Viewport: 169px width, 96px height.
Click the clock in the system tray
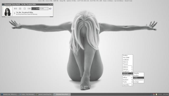pyautogui.click(x=163, y=94)
